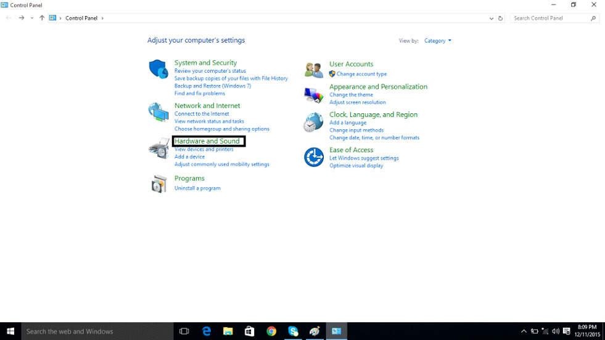
Task: Click View network status and tasks
Action: (209, 121)
